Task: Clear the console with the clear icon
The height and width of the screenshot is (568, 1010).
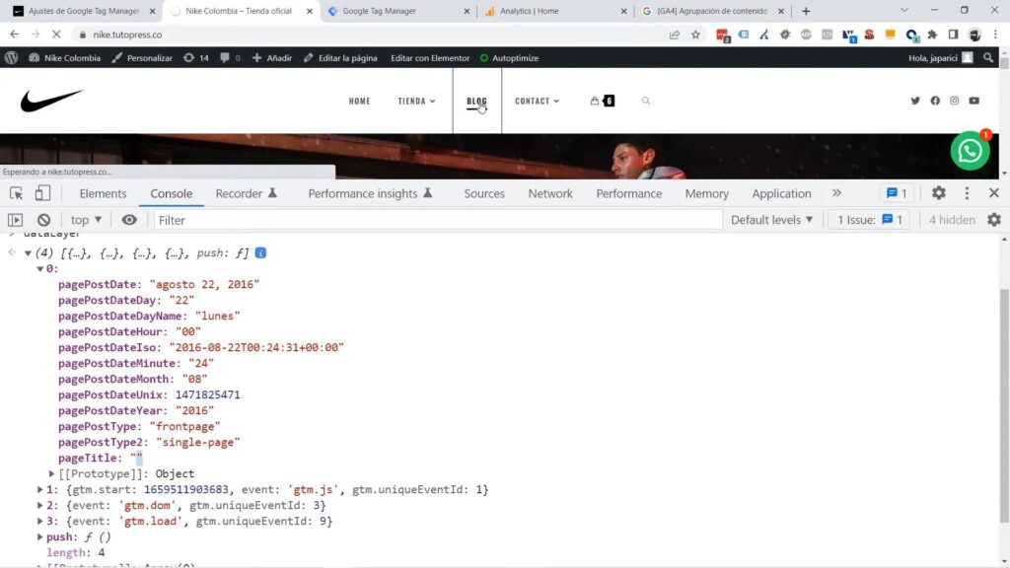Action: click(43, 220)
